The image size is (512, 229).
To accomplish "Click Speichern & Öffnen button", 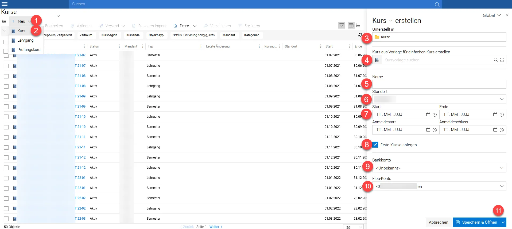I will [476, 222].
